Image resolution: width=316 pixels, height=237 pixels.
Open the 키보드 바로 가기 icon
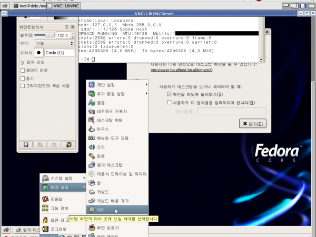[92, 201]
